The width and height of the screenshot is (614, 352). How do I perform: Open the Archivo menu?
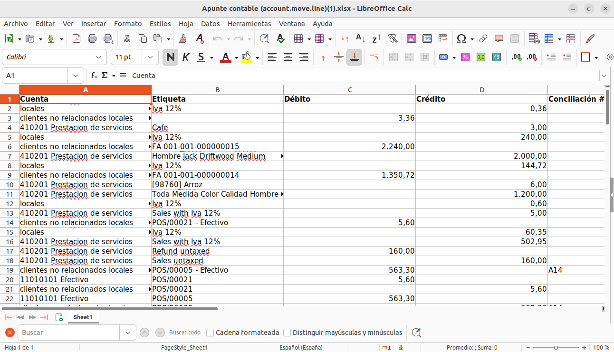pyautogui.click(x=16, y=24)
